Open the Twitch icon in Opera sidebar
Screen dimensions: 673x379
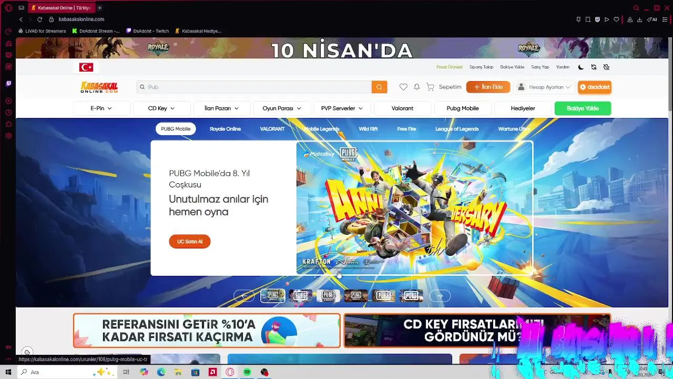(x=8, y=83)
